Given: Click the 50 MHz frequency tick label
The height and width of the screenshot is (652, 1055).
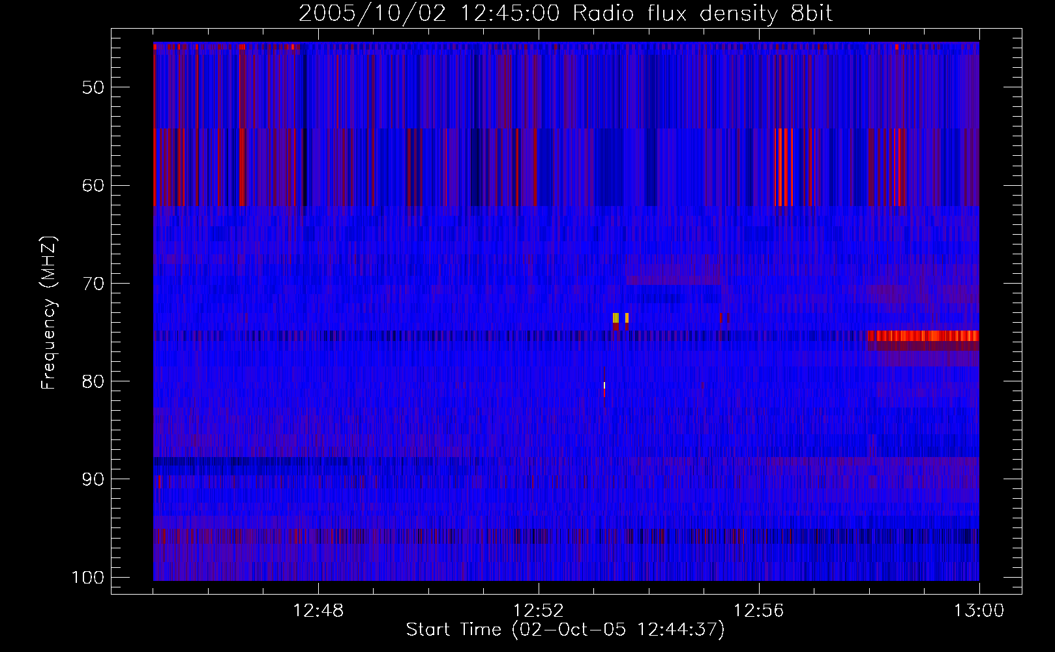Looking at the screenshot, I should point(93,87).
